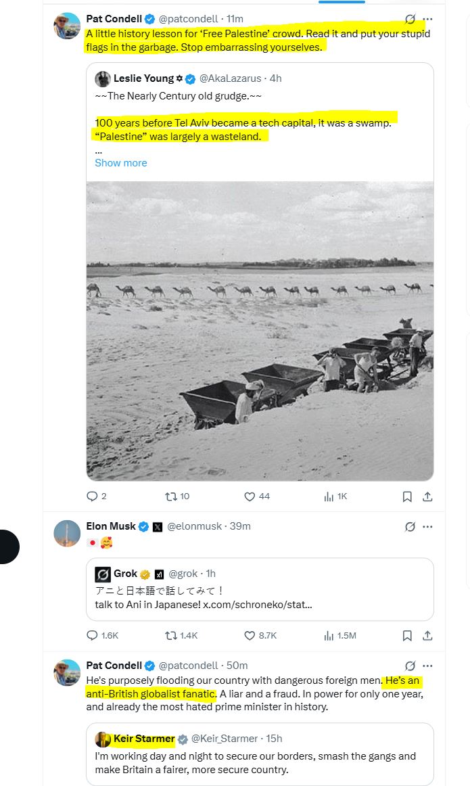This screenshot has width=470, height=786.
Task: Bookmark Elon Musk's Grok quote tweet
Action: (x=407, y=636)
